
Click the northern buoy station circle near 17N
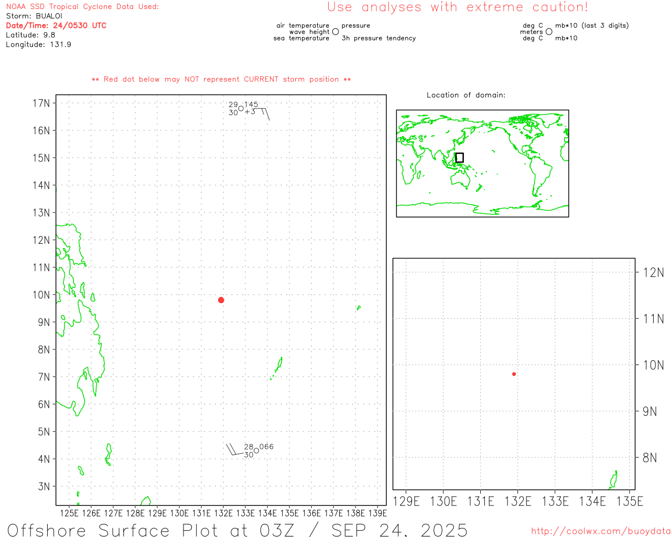(241, 109)
